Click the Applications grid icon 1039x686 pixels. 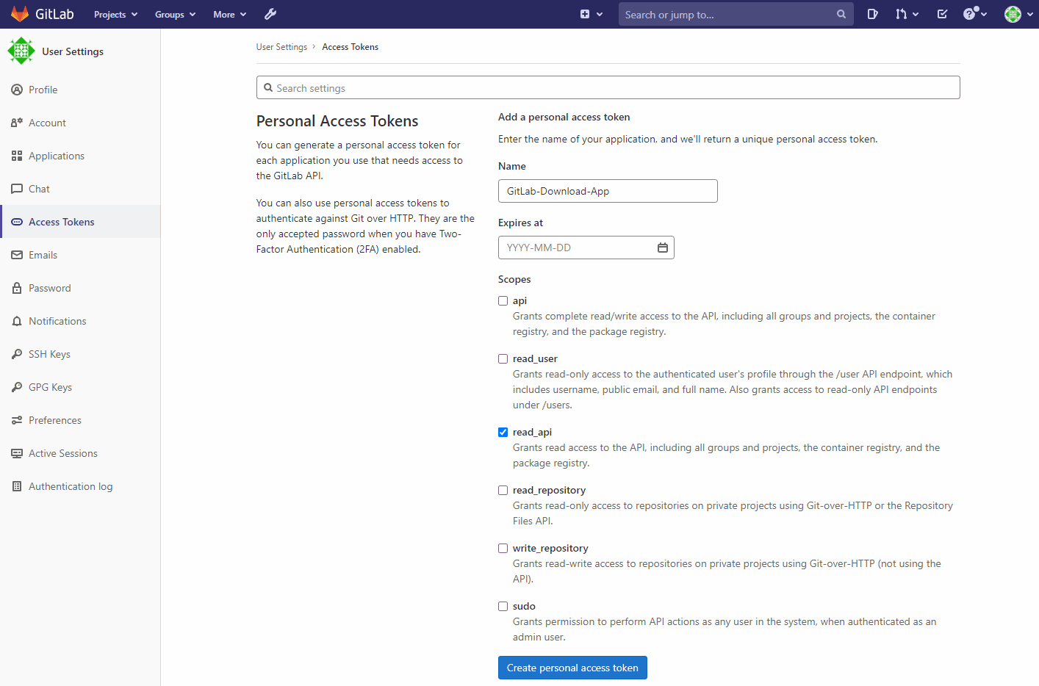point(17,156)
